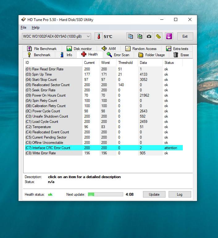Click the camera save screenshot icon
Image resolution: width=218 pixels, height=238 pixels.
149,36
